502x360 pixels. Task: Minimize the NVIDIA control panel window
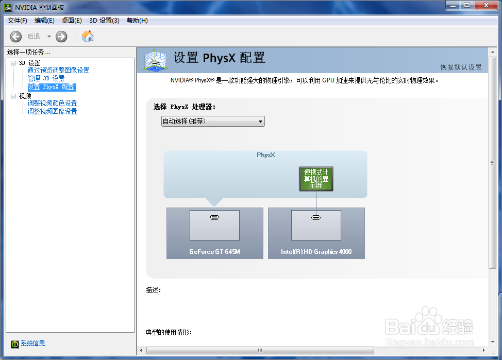coord(453,6)
